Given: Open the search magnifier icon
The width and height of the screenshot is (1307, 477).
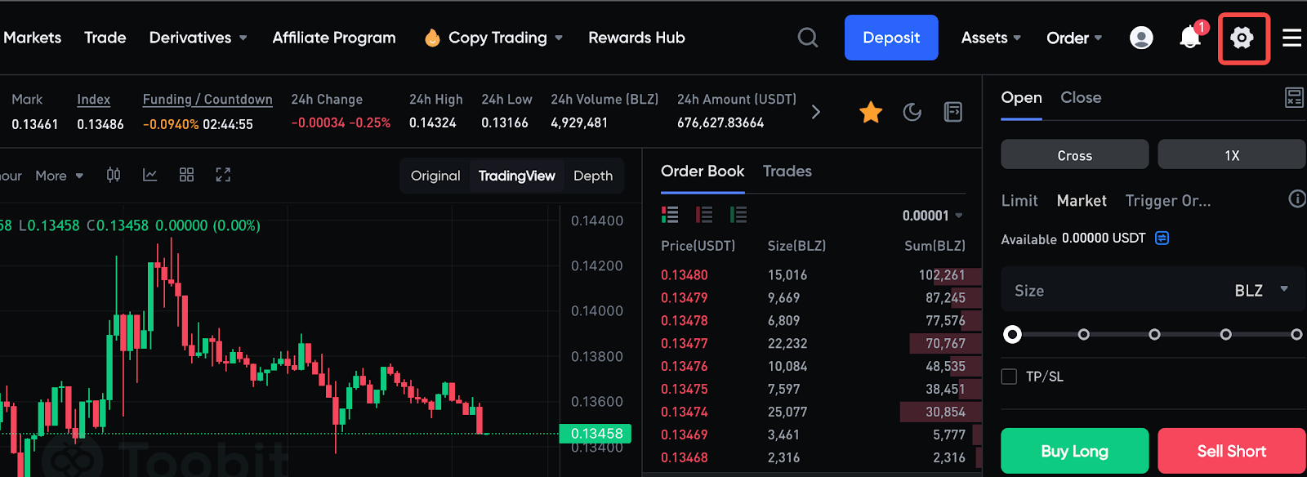Looking at the screenshot, I should [x=808, y=38].
